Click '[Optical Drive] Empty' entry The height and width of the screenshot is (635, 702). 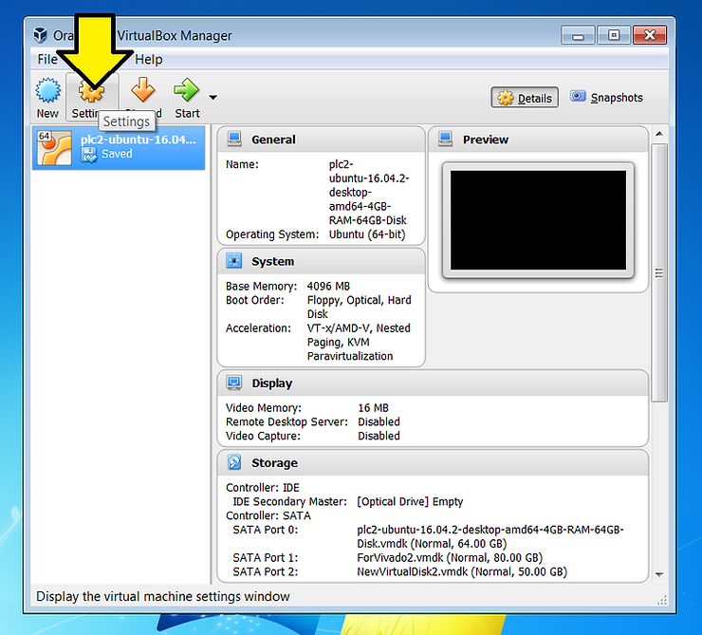tap(410, 502)
